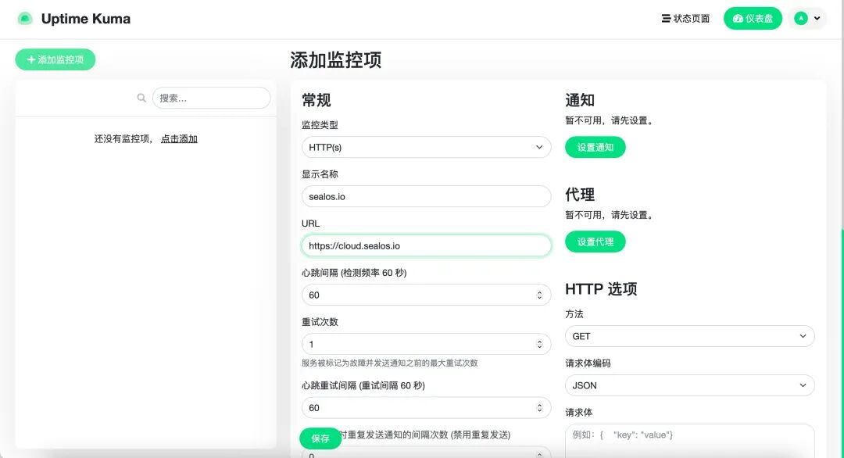This screenshot has width=844, height=458.
Task: Click the search magnifier icon
Action: 141,98
